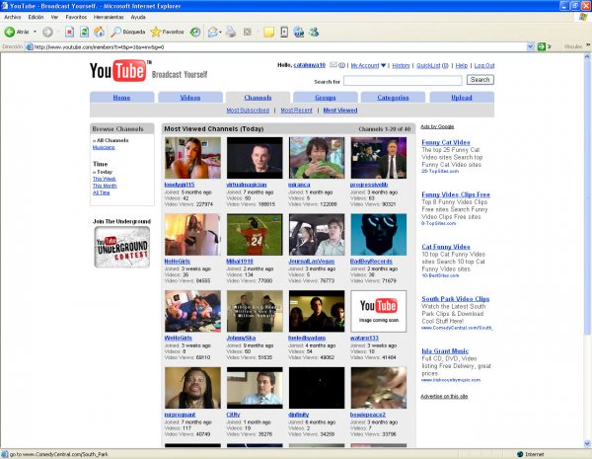Open the lonelygirl15 channel thumbnail
592x459 pixels.
(192, 158)
